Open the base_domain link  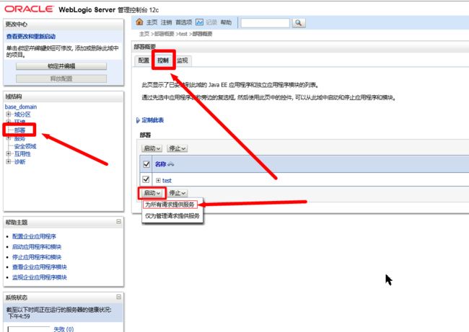coord(21,107)
